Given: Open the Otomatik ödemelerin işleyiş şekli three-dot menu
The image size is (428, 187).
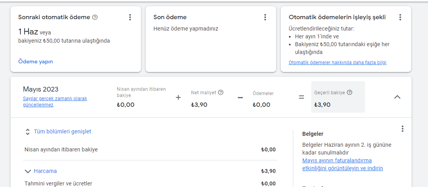Looking at the screenshot, I should (x=400, y=17).
